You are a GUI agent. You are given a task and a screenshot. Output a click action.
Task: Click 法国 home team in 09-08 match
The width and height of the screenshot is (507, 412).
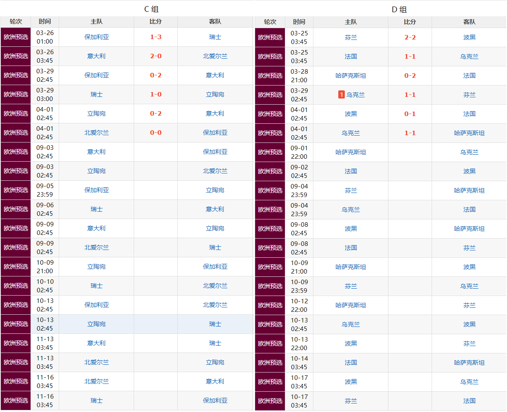pos(351,248)
